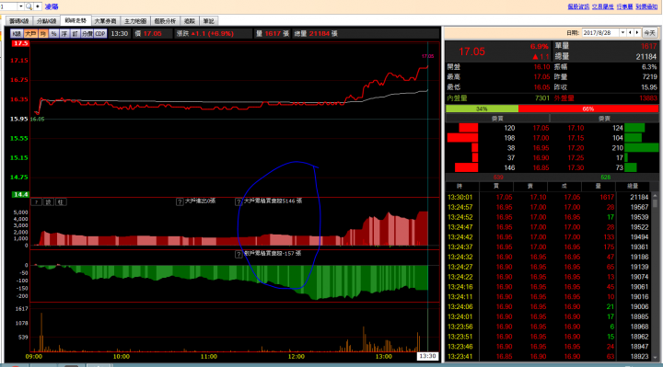Click the ? help icon in big-holder panel
The image size is (663, 367).
pyautogui.click(x=36, y=202)
